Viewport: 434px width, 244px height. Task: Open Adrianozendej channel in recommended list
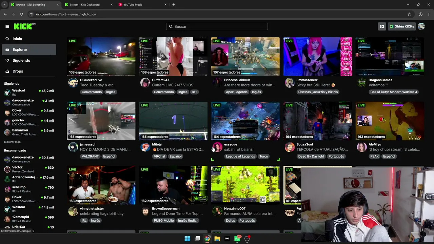(x=29, y=179)
